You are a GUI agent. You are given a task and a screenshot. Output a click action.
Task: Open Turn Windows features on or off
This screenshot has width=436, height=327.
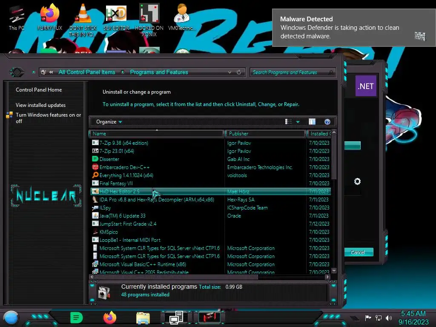tap(48, 118)
